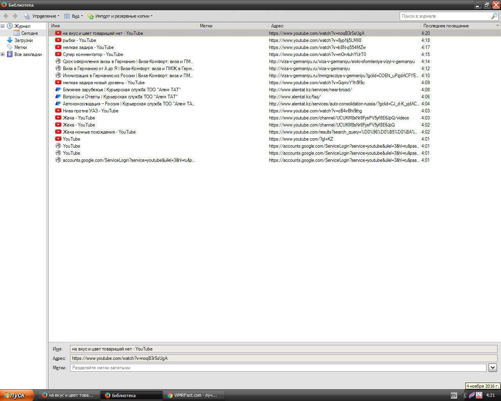
Task: Sort by the Имя column header
Action: pyautogui.click(x=123, y=26)
